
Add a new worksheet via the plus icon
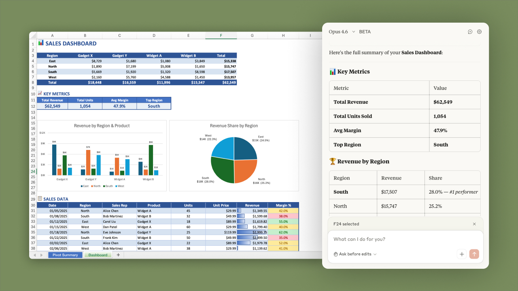pos(117,255)
